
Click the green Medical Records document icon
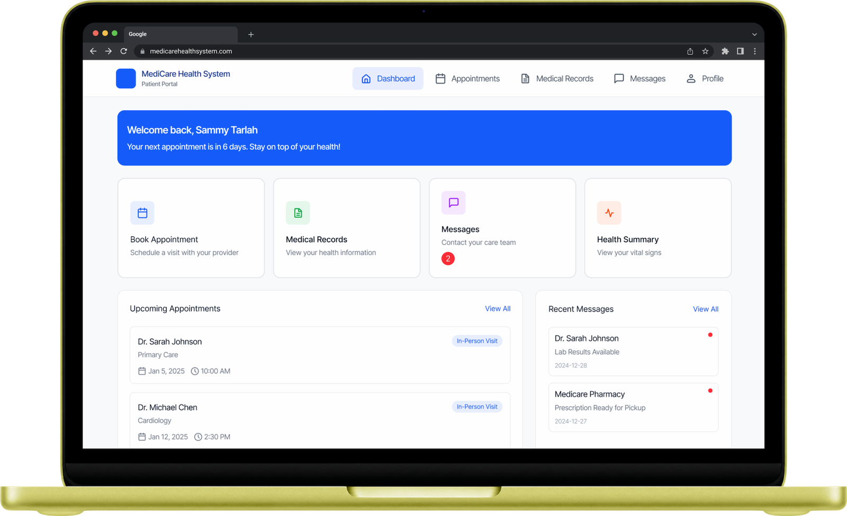pyautogui.click(x=298, y=213)
